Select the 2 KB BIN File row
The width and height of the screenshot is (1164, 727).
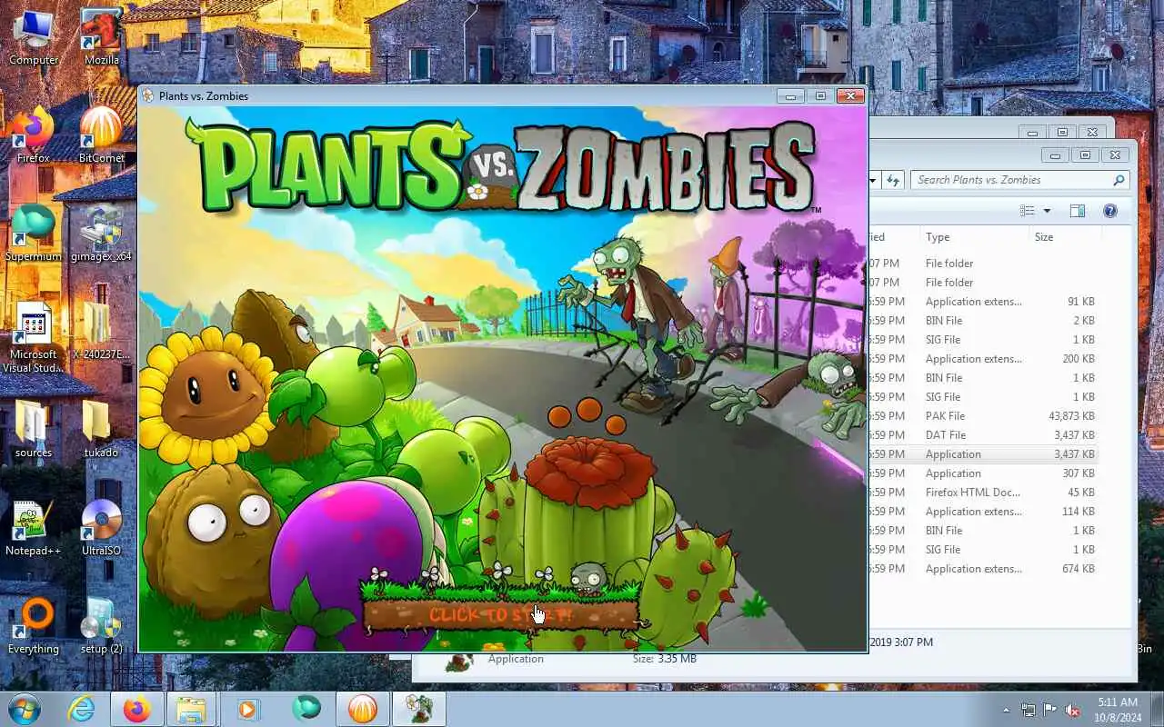982,321
